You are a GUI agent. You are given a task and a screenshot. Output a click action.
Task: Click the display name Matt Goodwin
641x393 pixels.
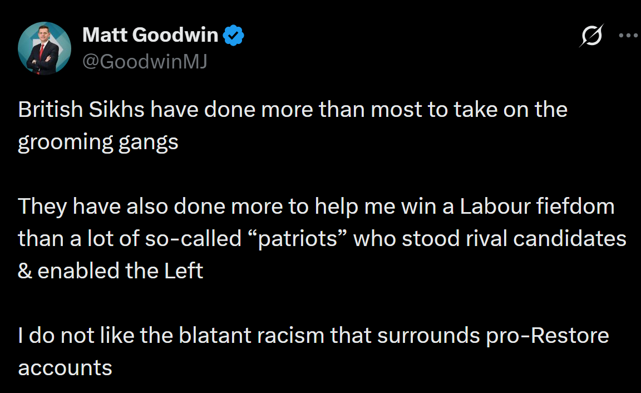[x=150, y=35]
